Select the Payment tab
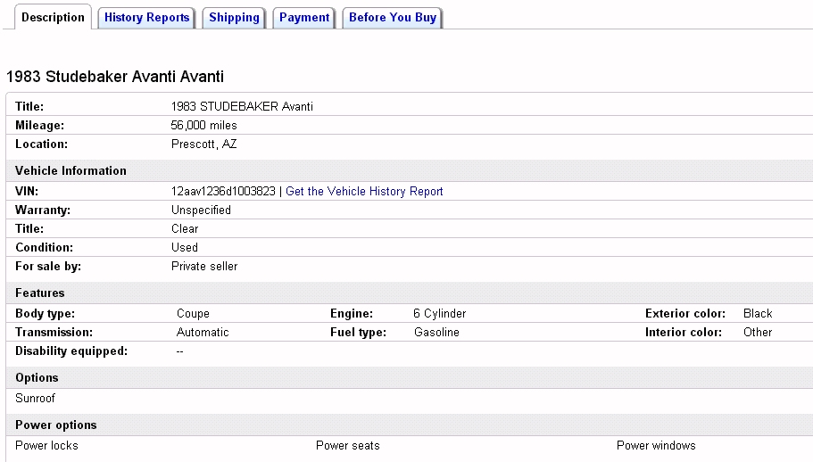Viewport: 813px width, 462px height. [x=304, y=18]
